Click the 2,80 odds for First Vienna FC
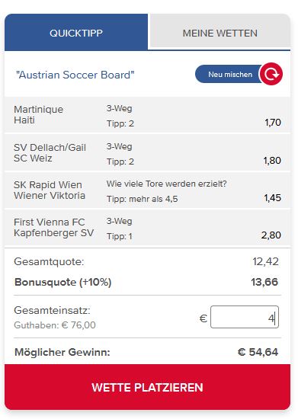 click(271, 235)
